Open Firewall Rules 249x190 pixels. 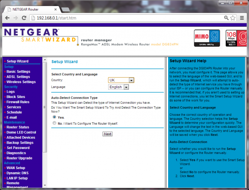coord(18,102)
